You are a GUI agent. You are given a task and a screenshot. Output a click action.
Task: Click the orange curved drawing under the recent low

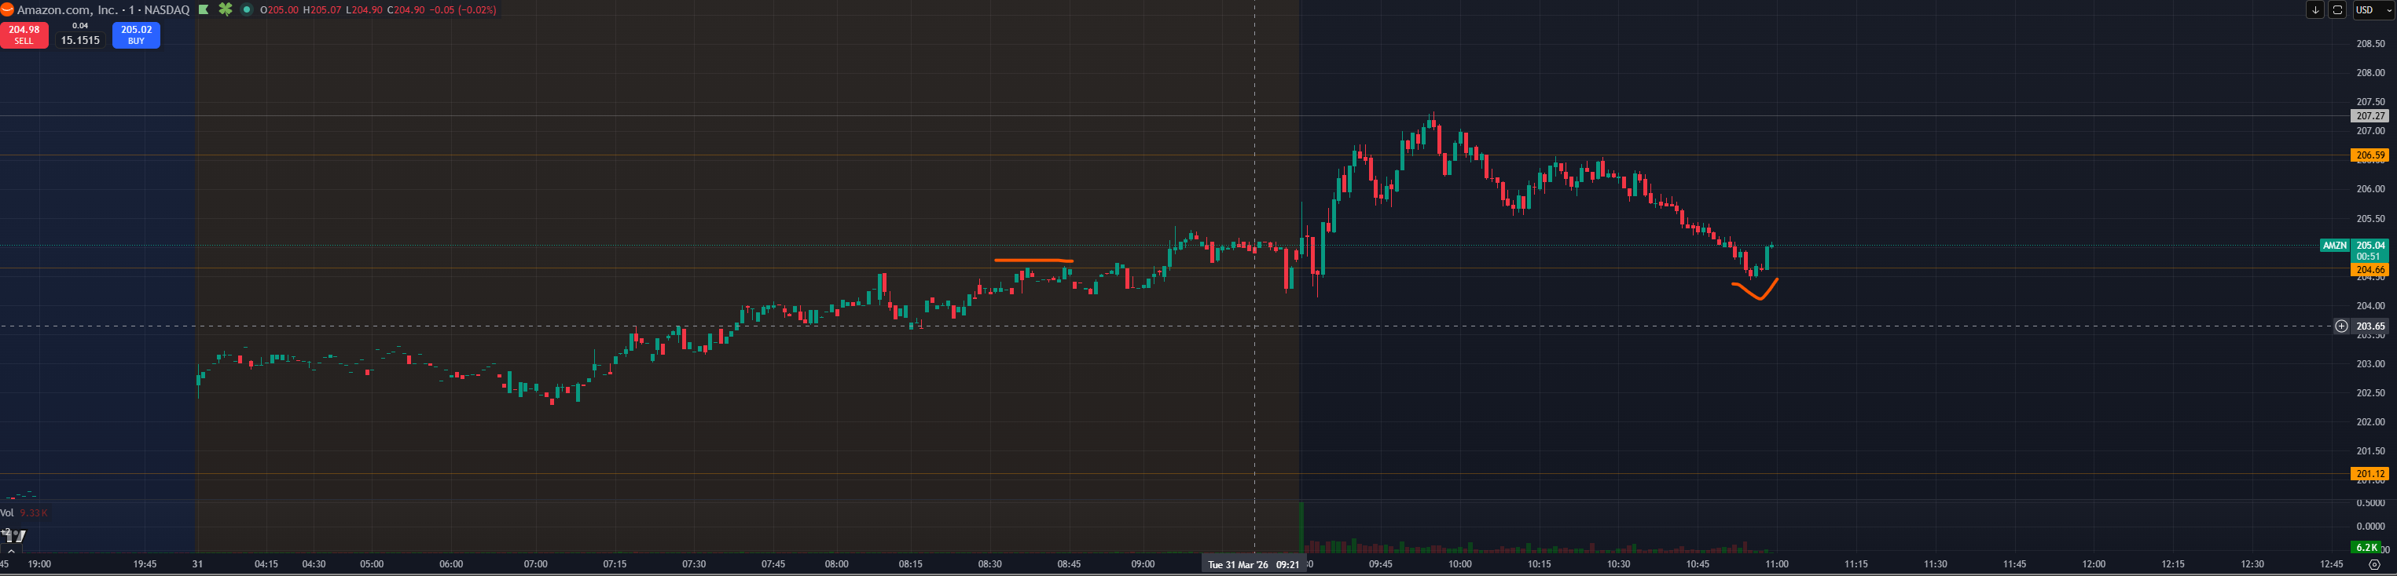(1756, 293)
